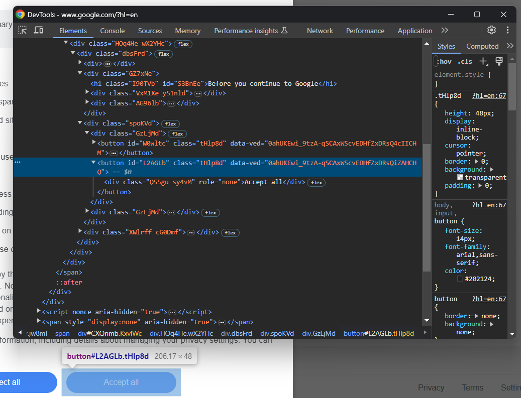Toggle the computed styles sidebar icon
The height and width of the screenshot is (398, 521).
499,61
